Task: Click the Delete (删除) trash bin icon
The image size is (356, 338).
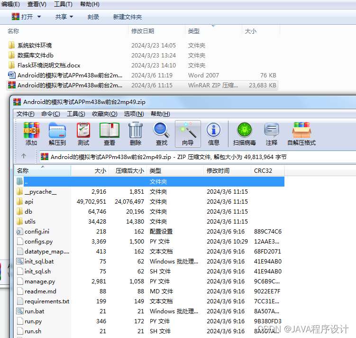Action: click(x=136, y=130)
